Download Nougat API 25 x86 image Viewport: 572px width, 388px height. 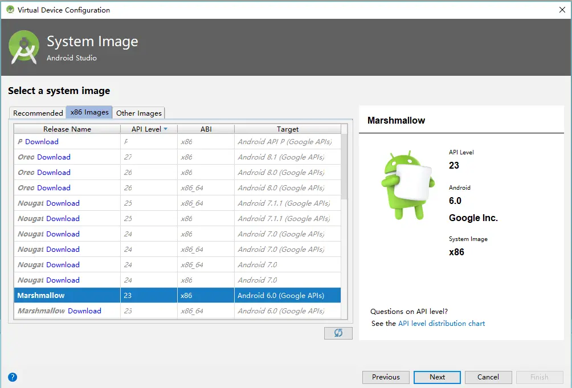click(x=63, y=218)
